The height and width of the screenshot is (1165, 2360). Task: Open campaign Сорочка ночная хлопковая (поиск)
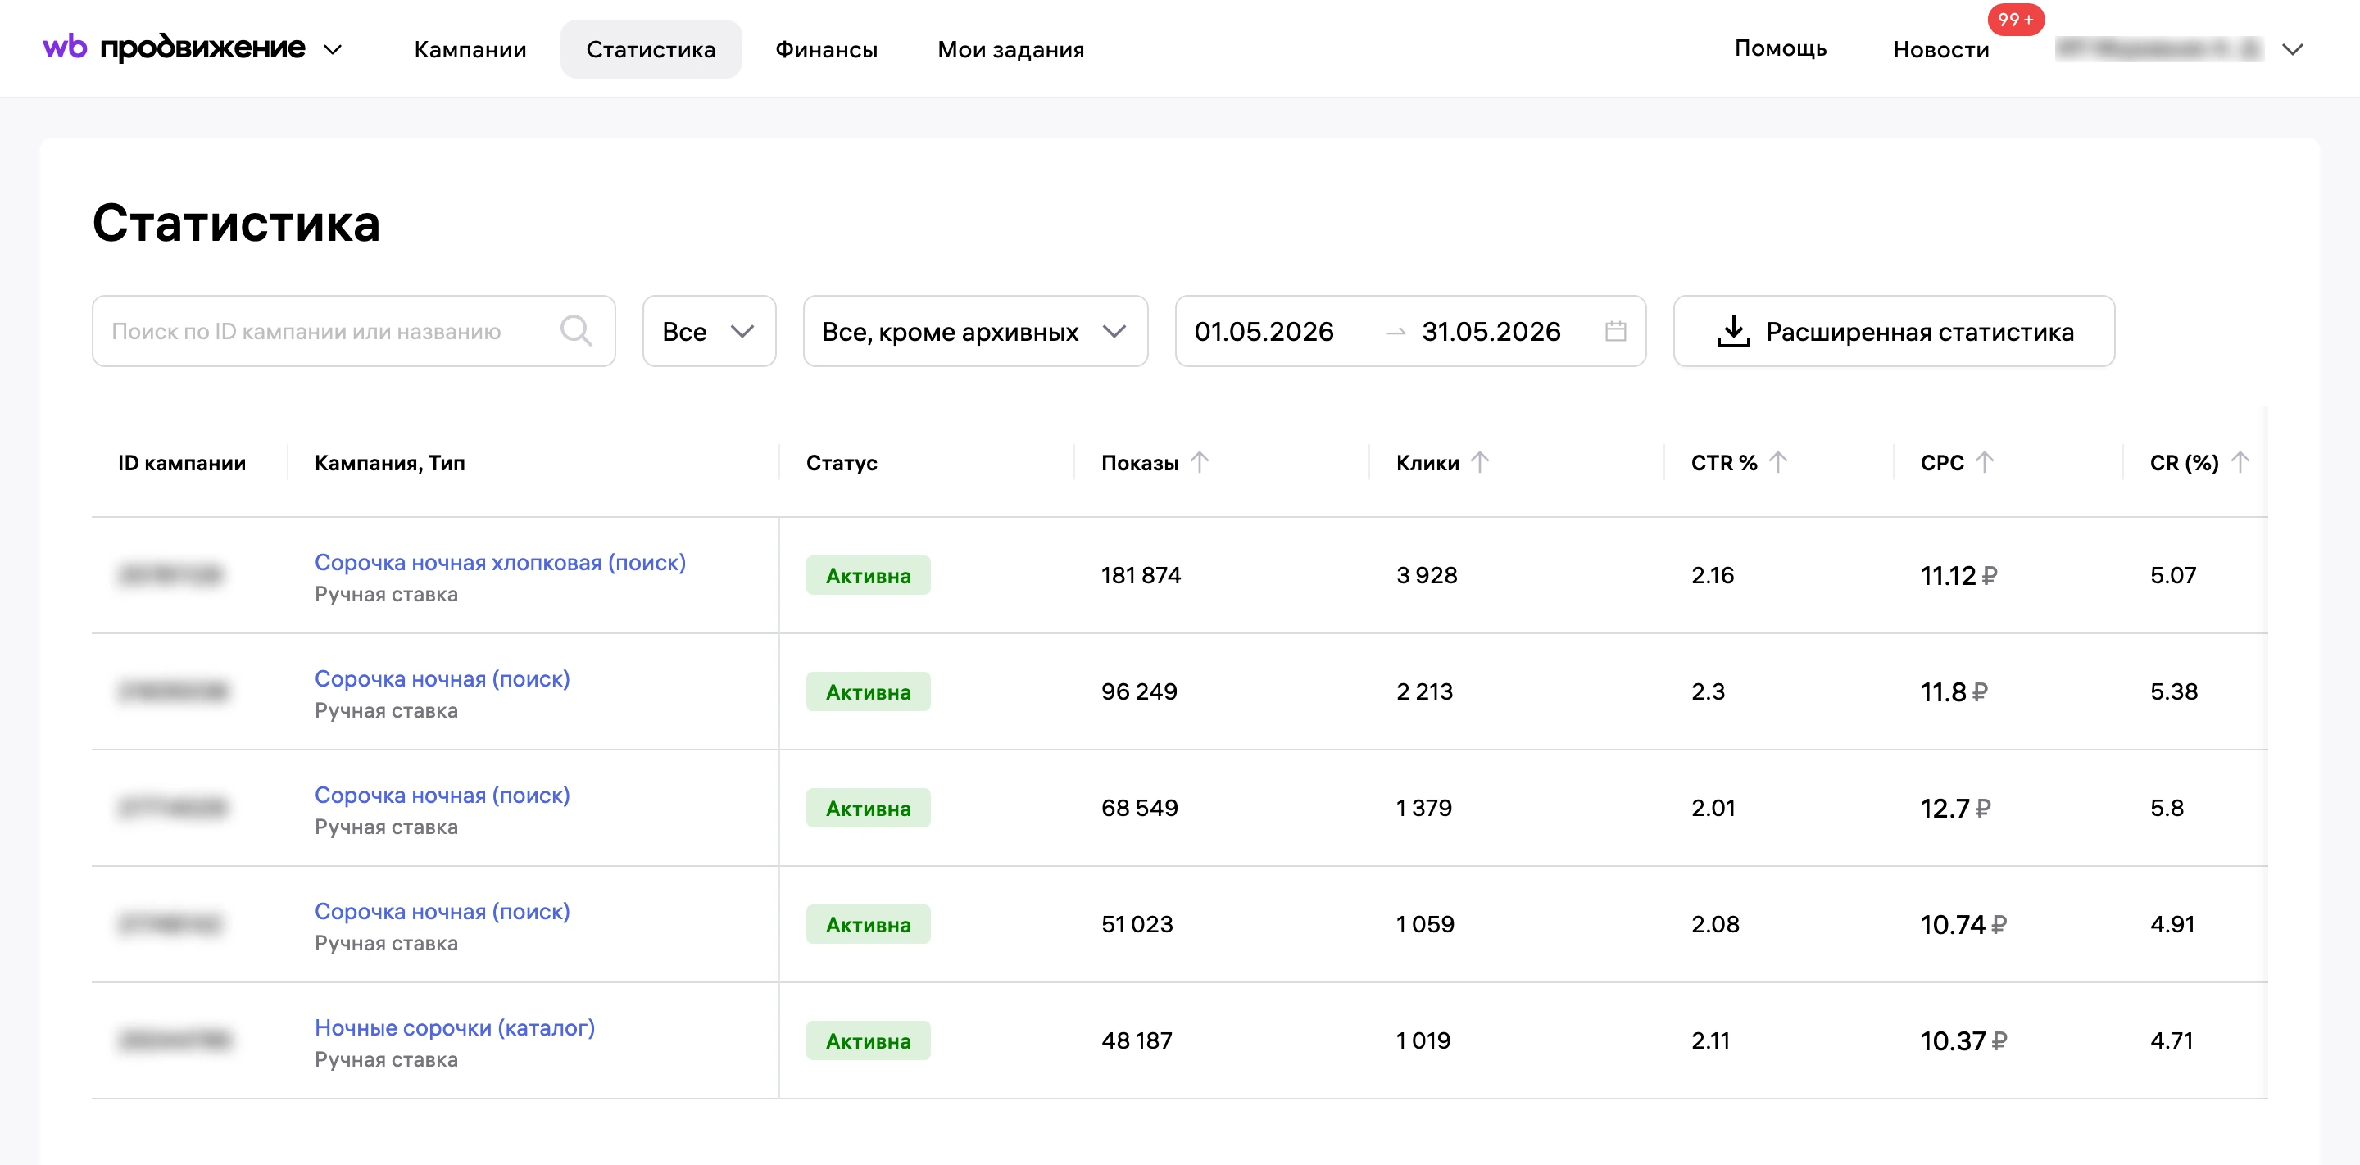(x=500, y=562)
